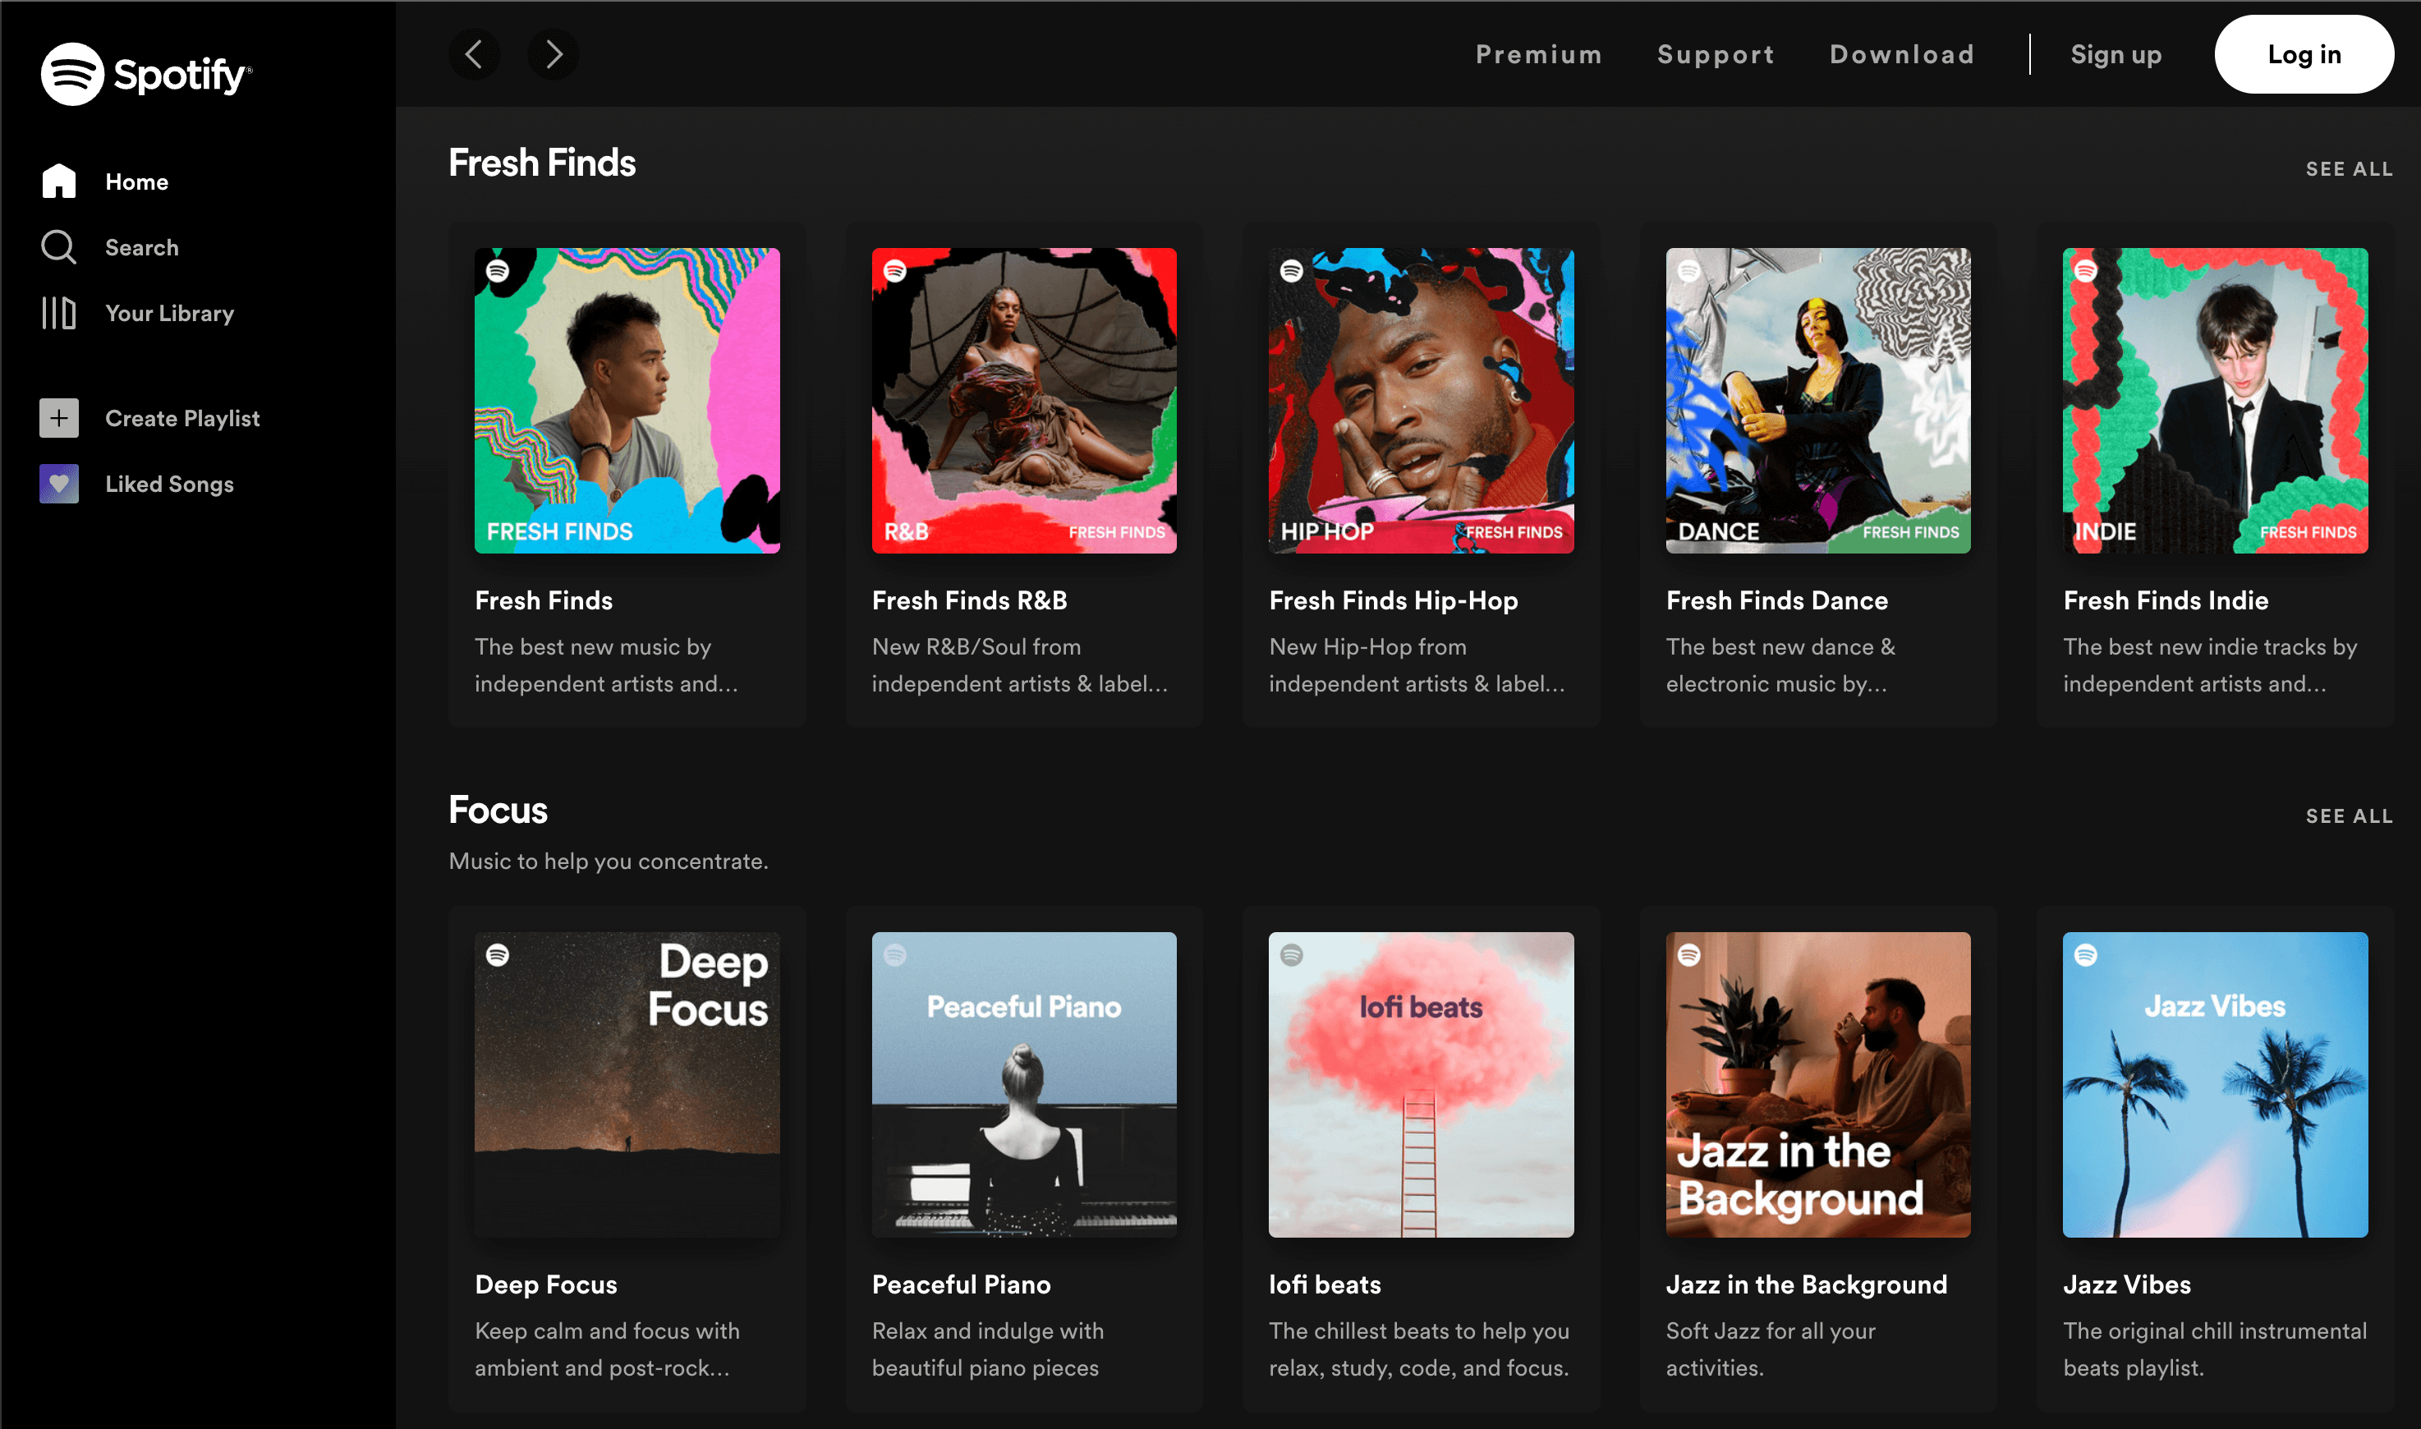Screen dimensions: 2421x1429
Task: Click the Fresh Finds Indie title
Action: (2166, 601)
